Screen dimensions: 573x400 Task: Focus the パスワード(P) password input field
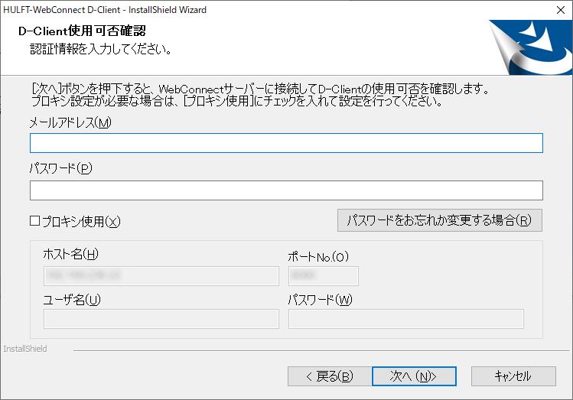tap(286, 190)
